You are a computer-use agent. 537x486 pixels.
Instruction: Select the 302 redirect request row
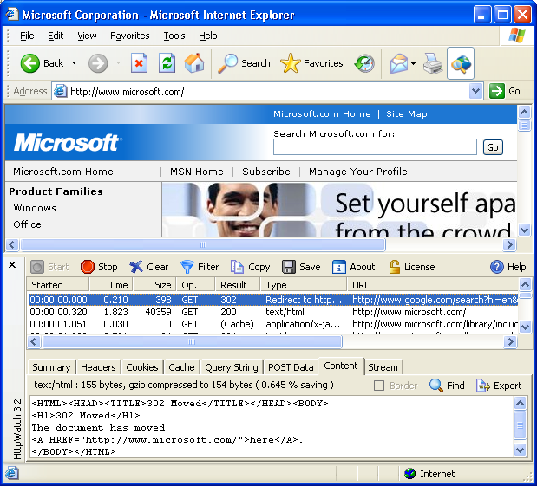(273, 300)
